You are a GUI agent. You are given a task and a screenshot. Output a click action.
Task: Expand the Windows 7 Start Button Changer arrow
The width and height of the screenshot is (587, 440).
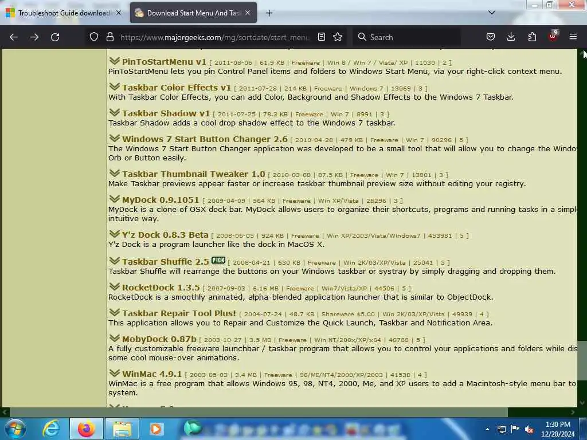pos(115,139)
